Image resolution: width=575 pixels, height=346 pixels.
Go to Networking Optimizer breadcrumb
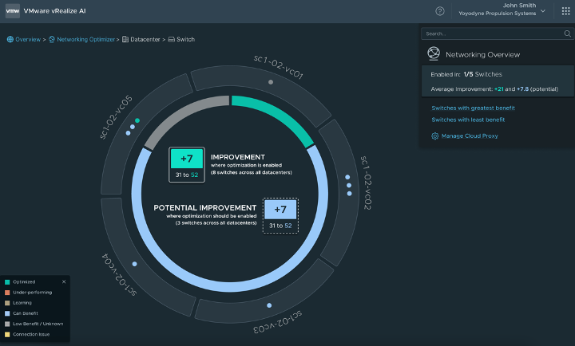[85, 39]
